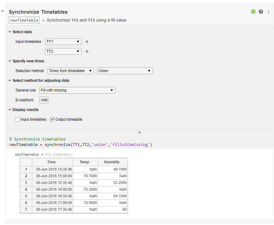
Task: Enable the Input timetables checkbox
Action: tap(18, 119)
